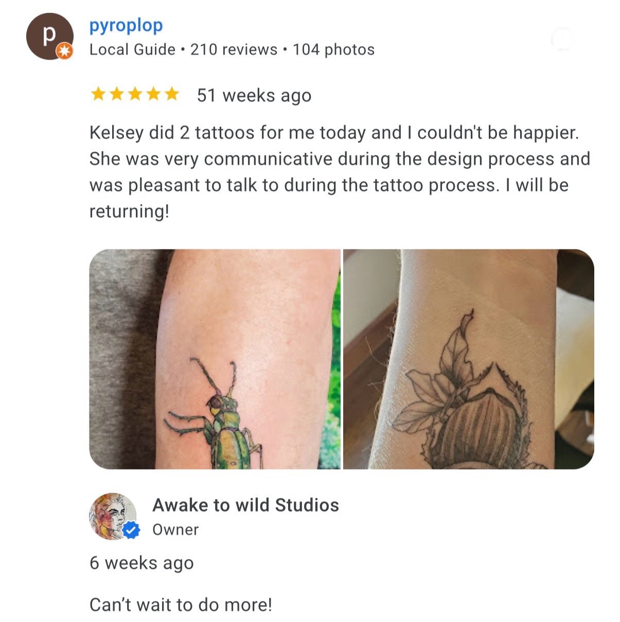The height and width of the screenshot is (622, 620).
Task: View pyroplop's 210 reviews
Action: [234, 49]
